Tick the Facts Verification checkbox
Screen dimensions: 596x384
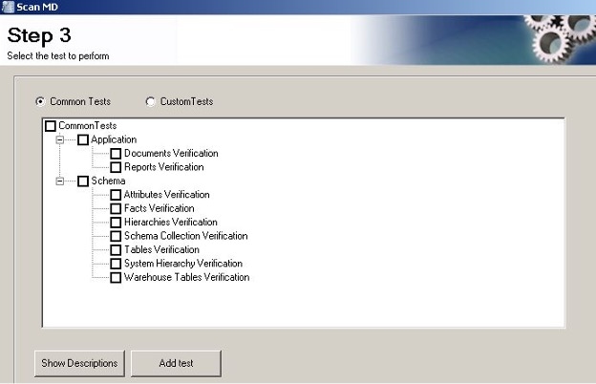(x=116, y=208)
